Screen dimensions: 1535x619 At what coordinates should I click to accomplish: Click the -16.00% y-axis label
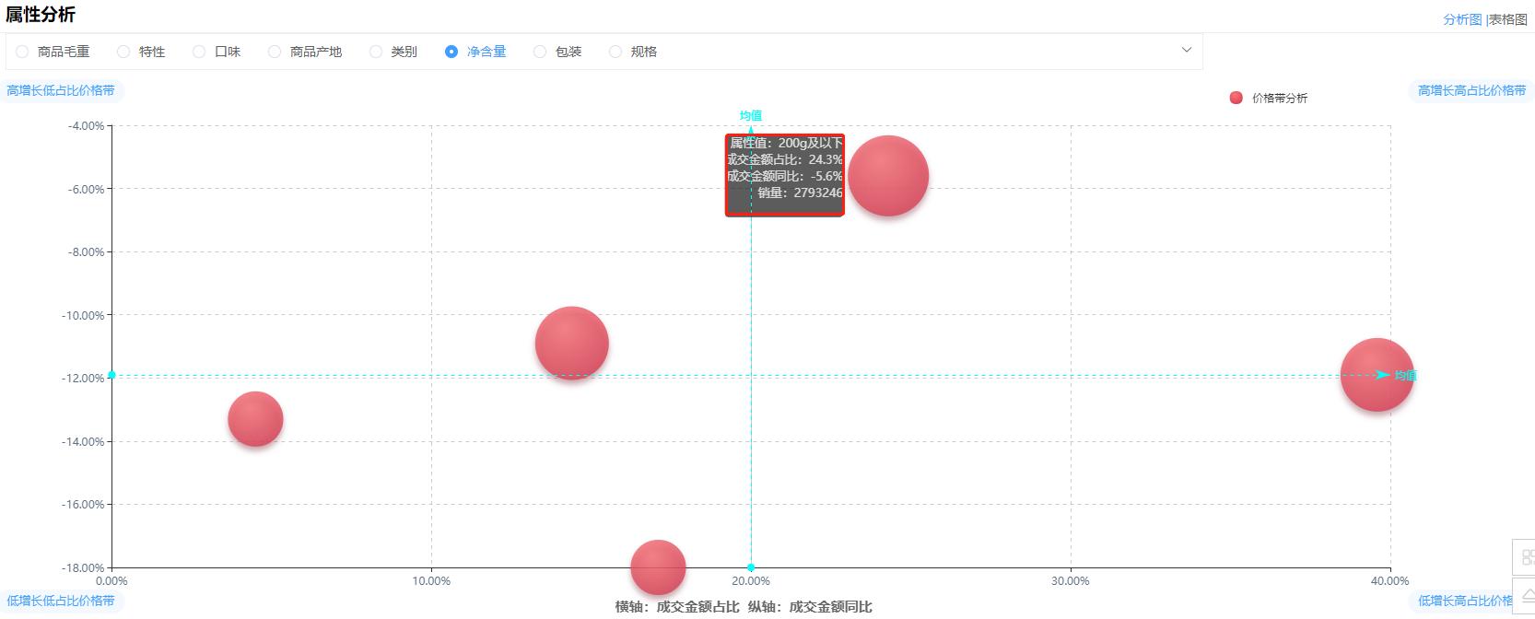click(84, 505)
